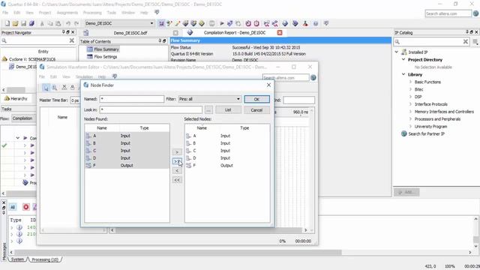This screenshot has width=480, height=270.
Task: Click the Search for Partner IP globe icon
Action: tap(404, 133)
